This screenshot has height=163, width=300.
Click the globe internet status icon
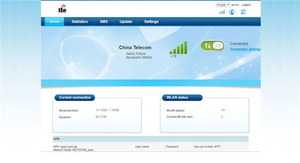tap(232, 12)
